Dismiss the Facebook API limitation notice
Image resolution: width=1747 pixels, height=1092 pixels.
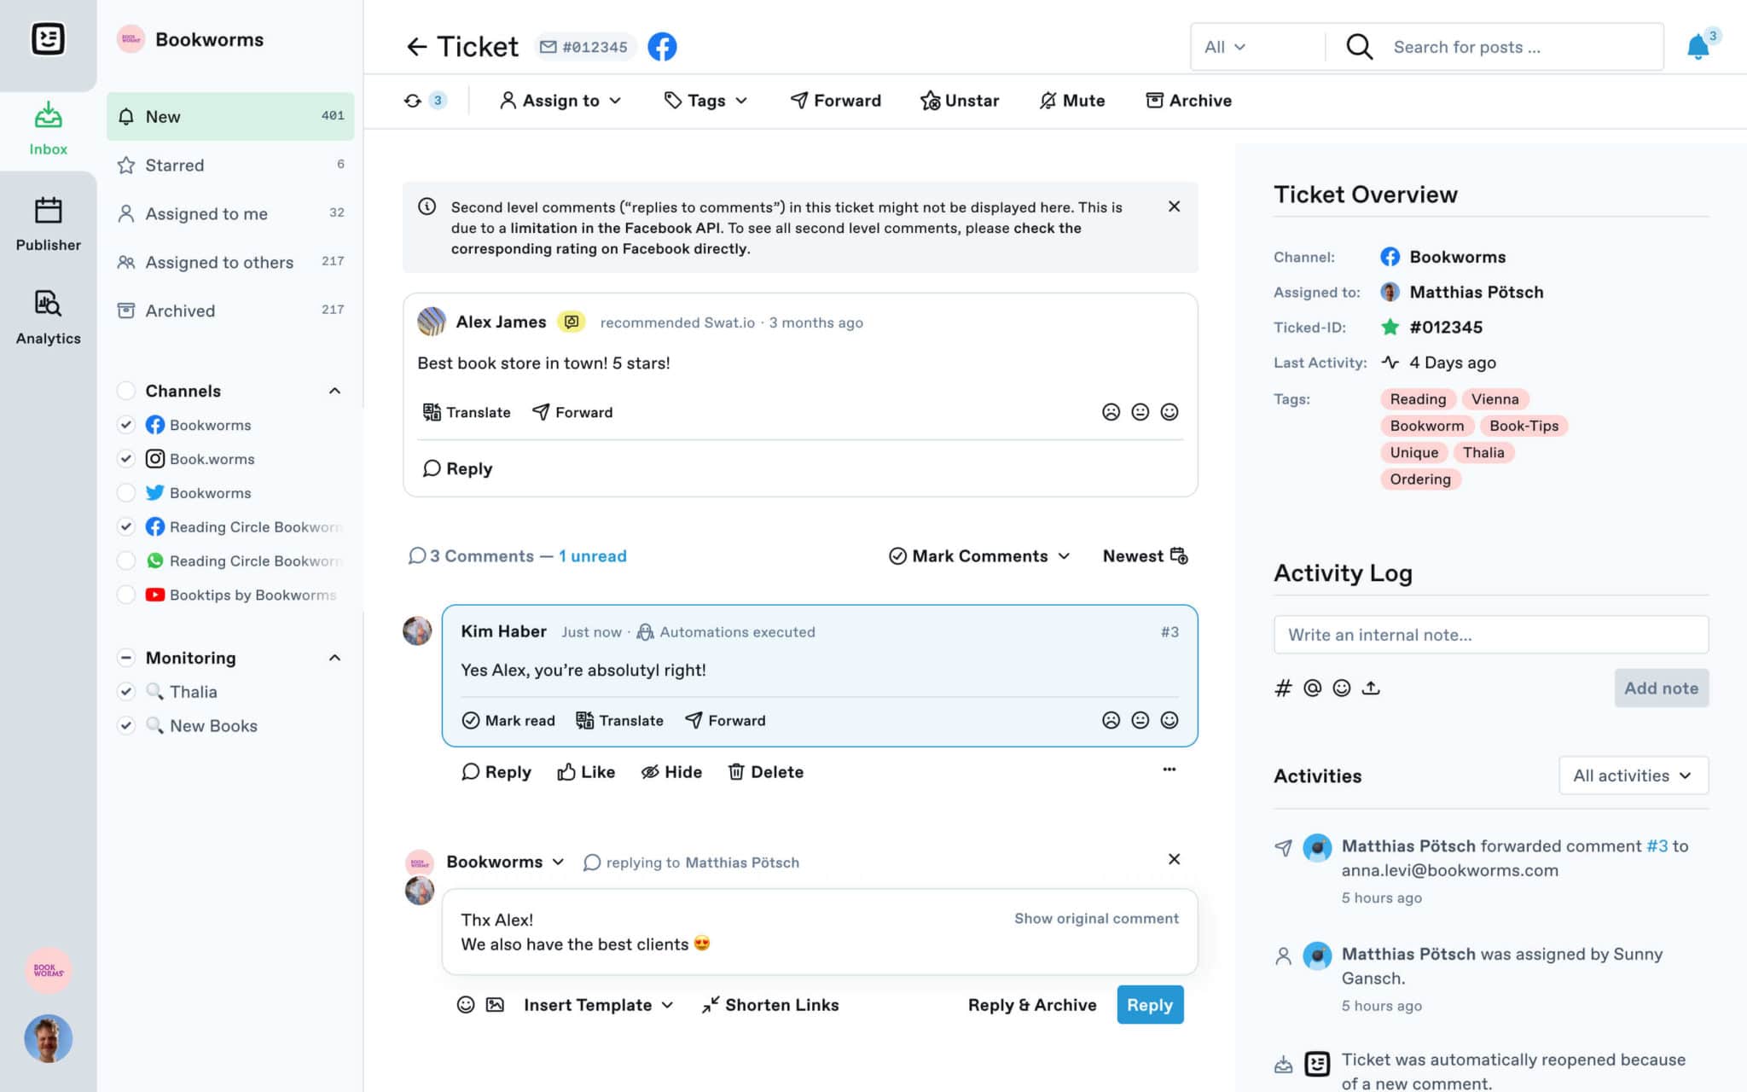(x=1174, y=206)
